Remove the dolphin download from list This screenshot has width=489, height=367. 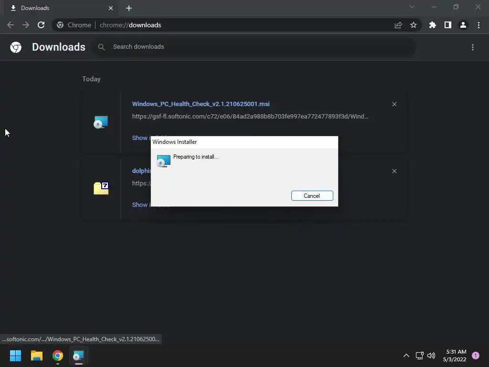pos(394,171)
